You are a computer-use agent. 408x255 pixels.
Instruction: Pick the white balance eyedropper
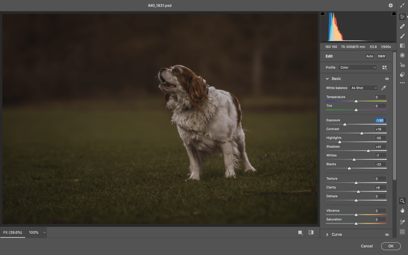[x=384, y=88]
